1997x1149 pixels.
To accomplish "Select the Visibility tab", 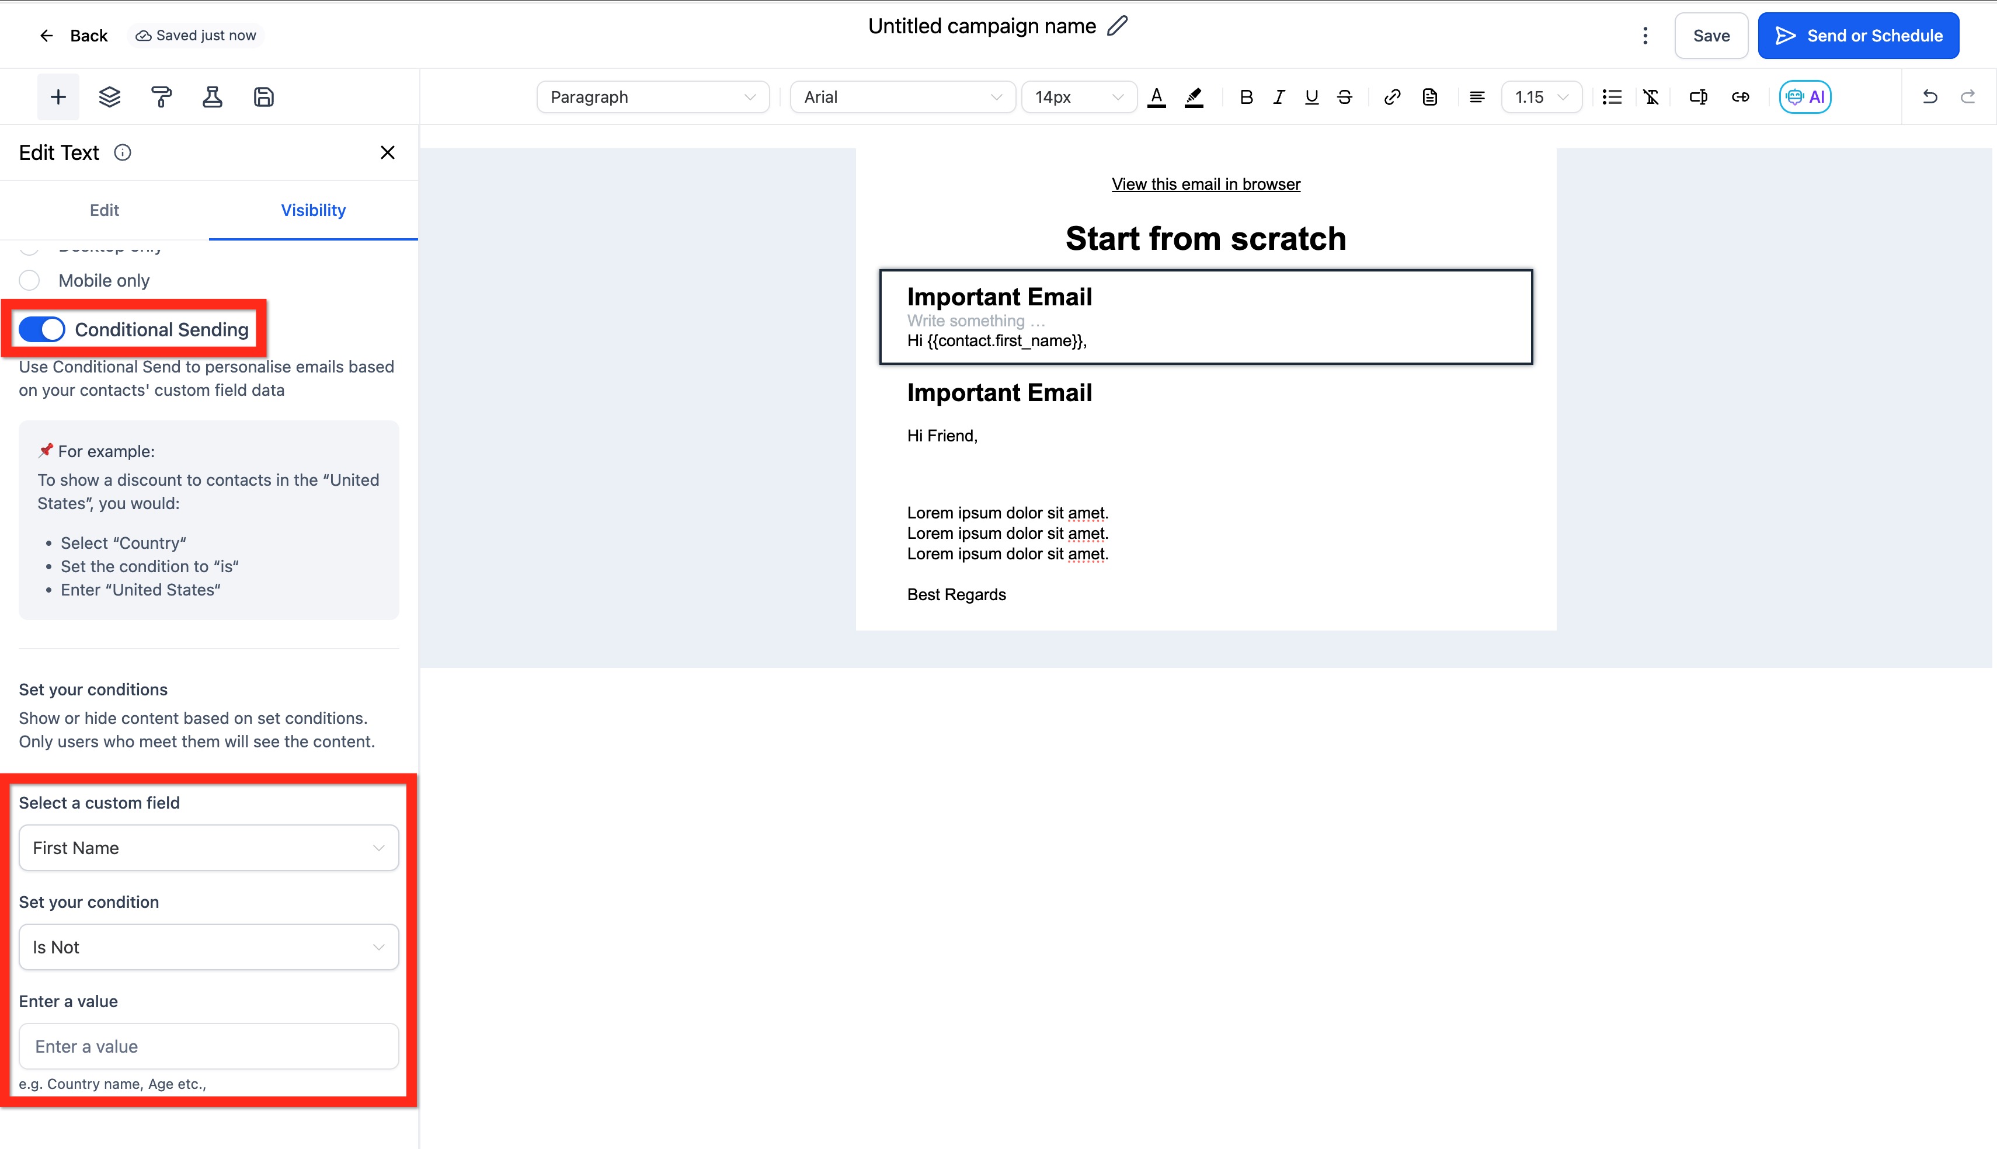I will (x=313, y=210).
